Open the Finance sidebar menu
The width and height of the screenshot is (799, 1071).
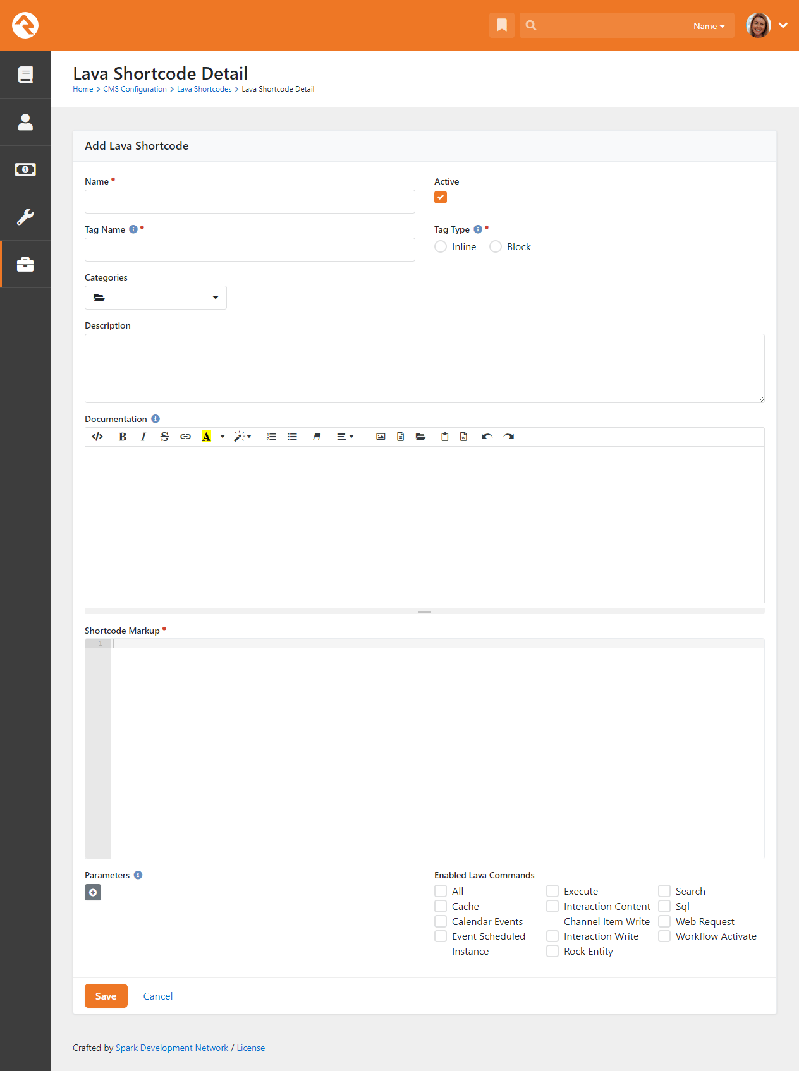click(x=25, y=169)
